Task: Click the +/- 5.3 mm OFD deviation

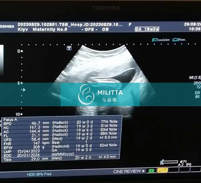Action: tap(108, 137)
